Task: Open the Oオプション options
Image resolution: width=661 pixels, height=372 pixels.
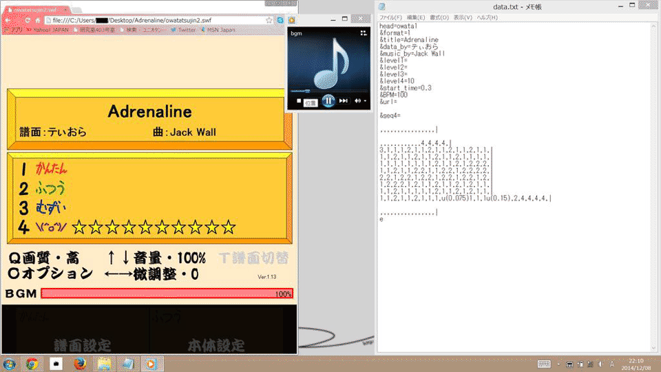Action: (x=50, y=273)
